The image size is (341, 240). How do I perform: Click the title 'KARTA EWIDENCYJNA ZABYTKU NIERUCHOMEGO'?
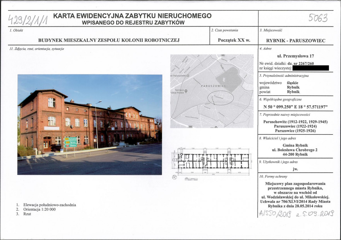point(132,16)
